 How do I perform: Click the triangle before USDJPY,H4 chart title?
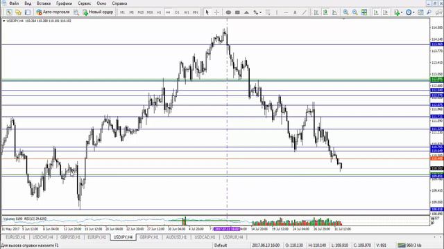click(x=3, y=21)
